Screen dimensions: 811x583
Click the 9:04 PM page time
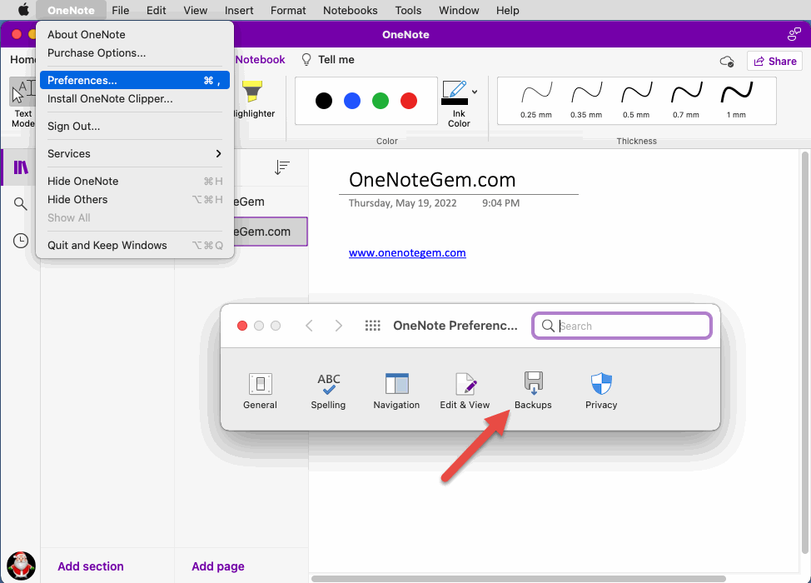click(x=500, y=202)
